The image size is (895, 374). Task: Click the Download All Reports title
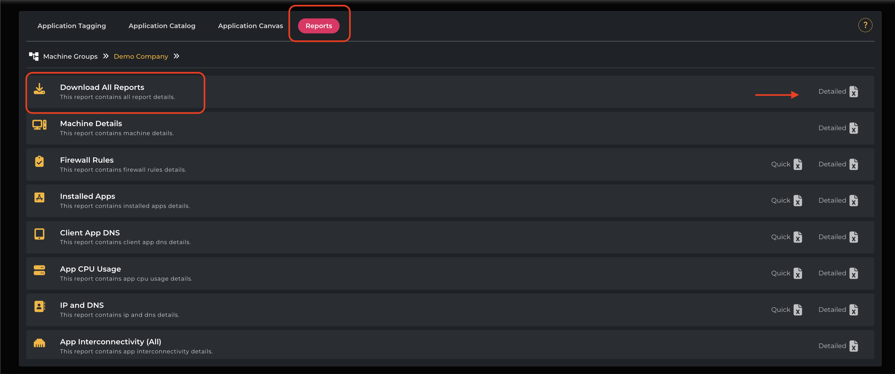click(x=102, y=87)
